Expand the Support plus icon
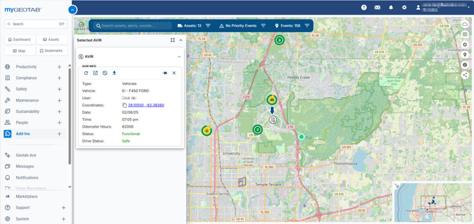474x224 pixels. (x=63, y=208)
